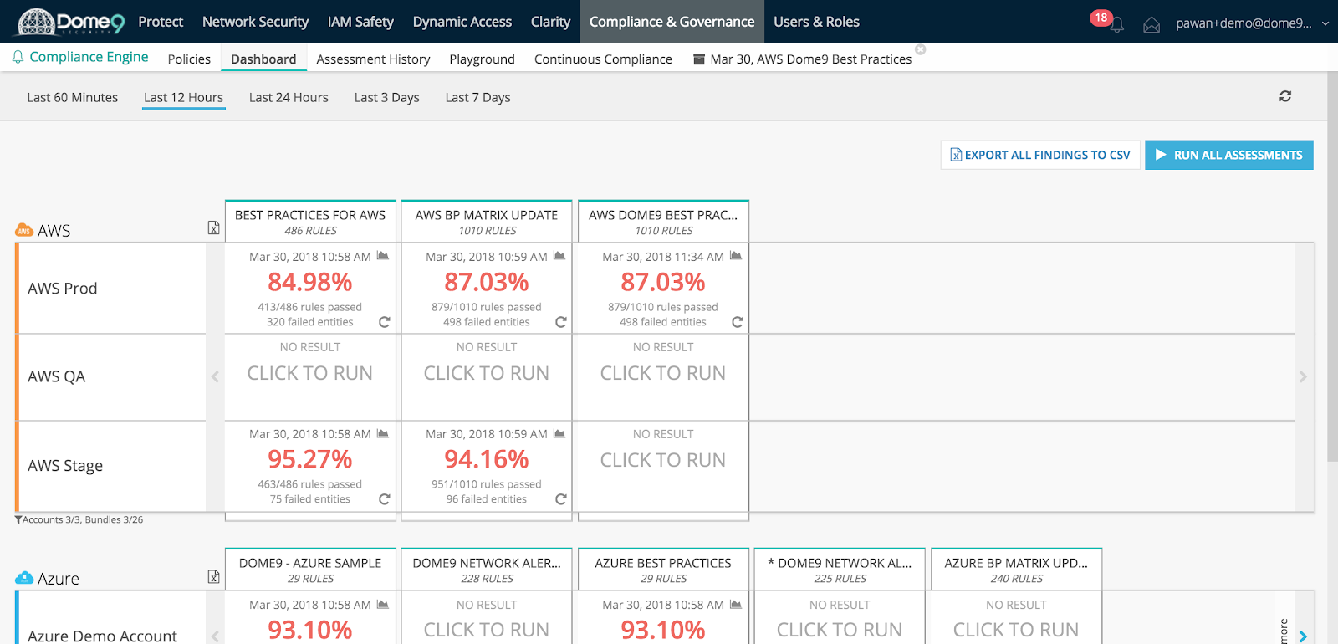Select the Last 7 Days range
This screenshot has width=1338, height=644.
point(477,97)
